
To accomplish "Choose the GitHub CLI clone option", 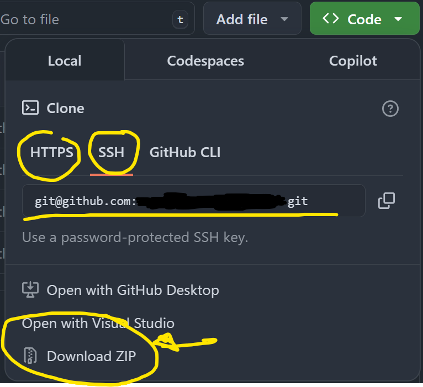I will [x=185, y=152].
